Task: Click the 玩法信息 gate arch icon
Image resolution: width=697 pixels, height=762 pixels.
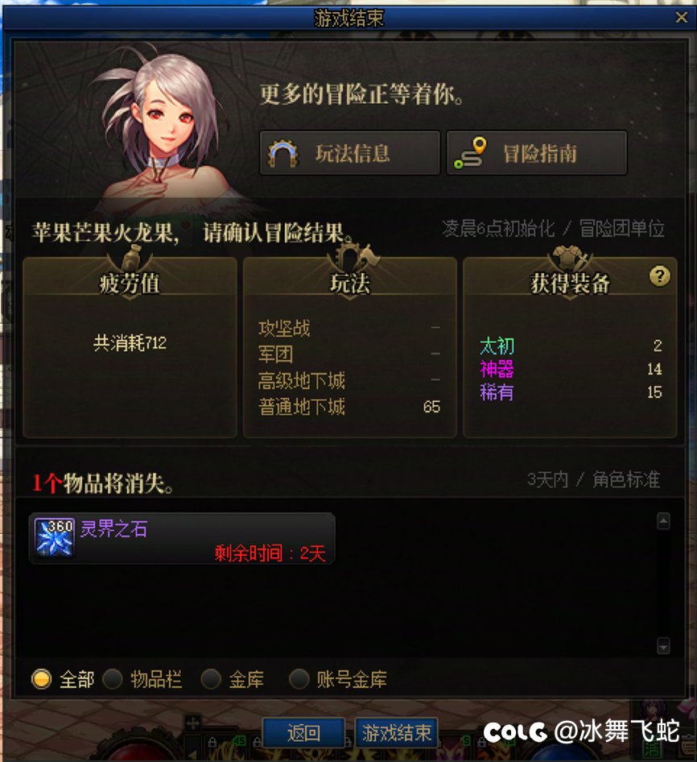Action: pyautogui.click(x=283, y=154)
